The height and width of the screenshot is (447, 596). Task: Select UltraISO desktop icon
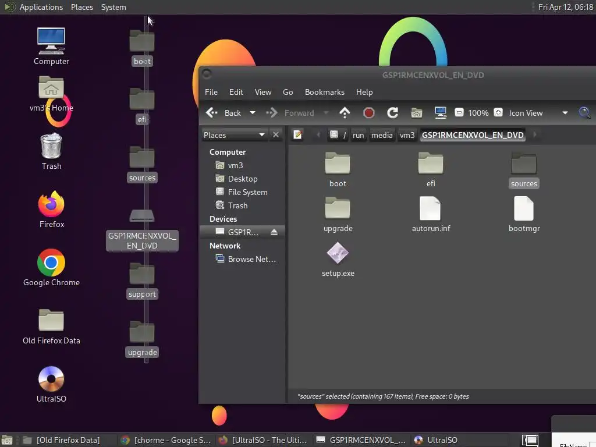pos(51,384)
